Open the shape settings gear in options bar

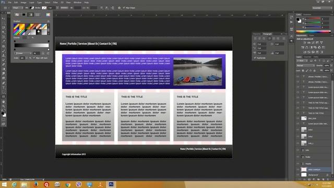(120, 8)
